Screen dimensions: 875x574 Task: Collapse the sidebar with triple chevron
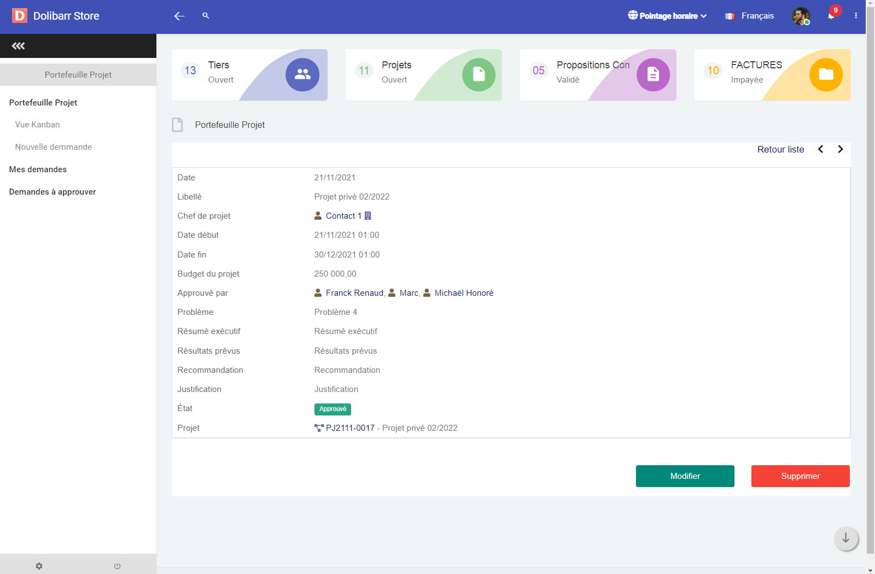coord(19,46)
